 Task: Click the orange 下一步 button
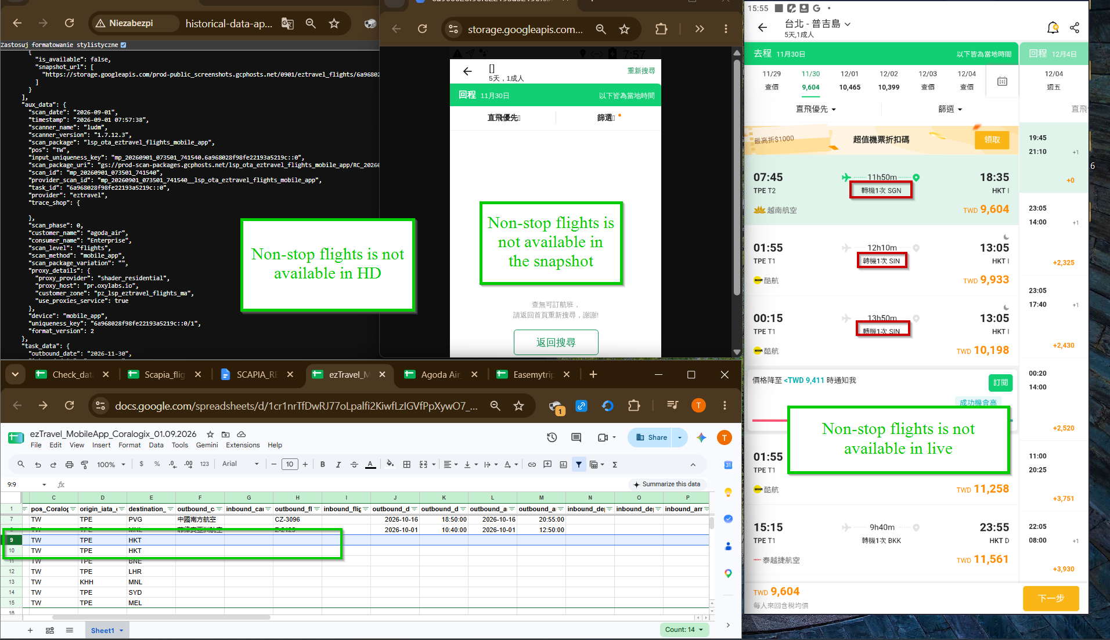(1051, 598)
